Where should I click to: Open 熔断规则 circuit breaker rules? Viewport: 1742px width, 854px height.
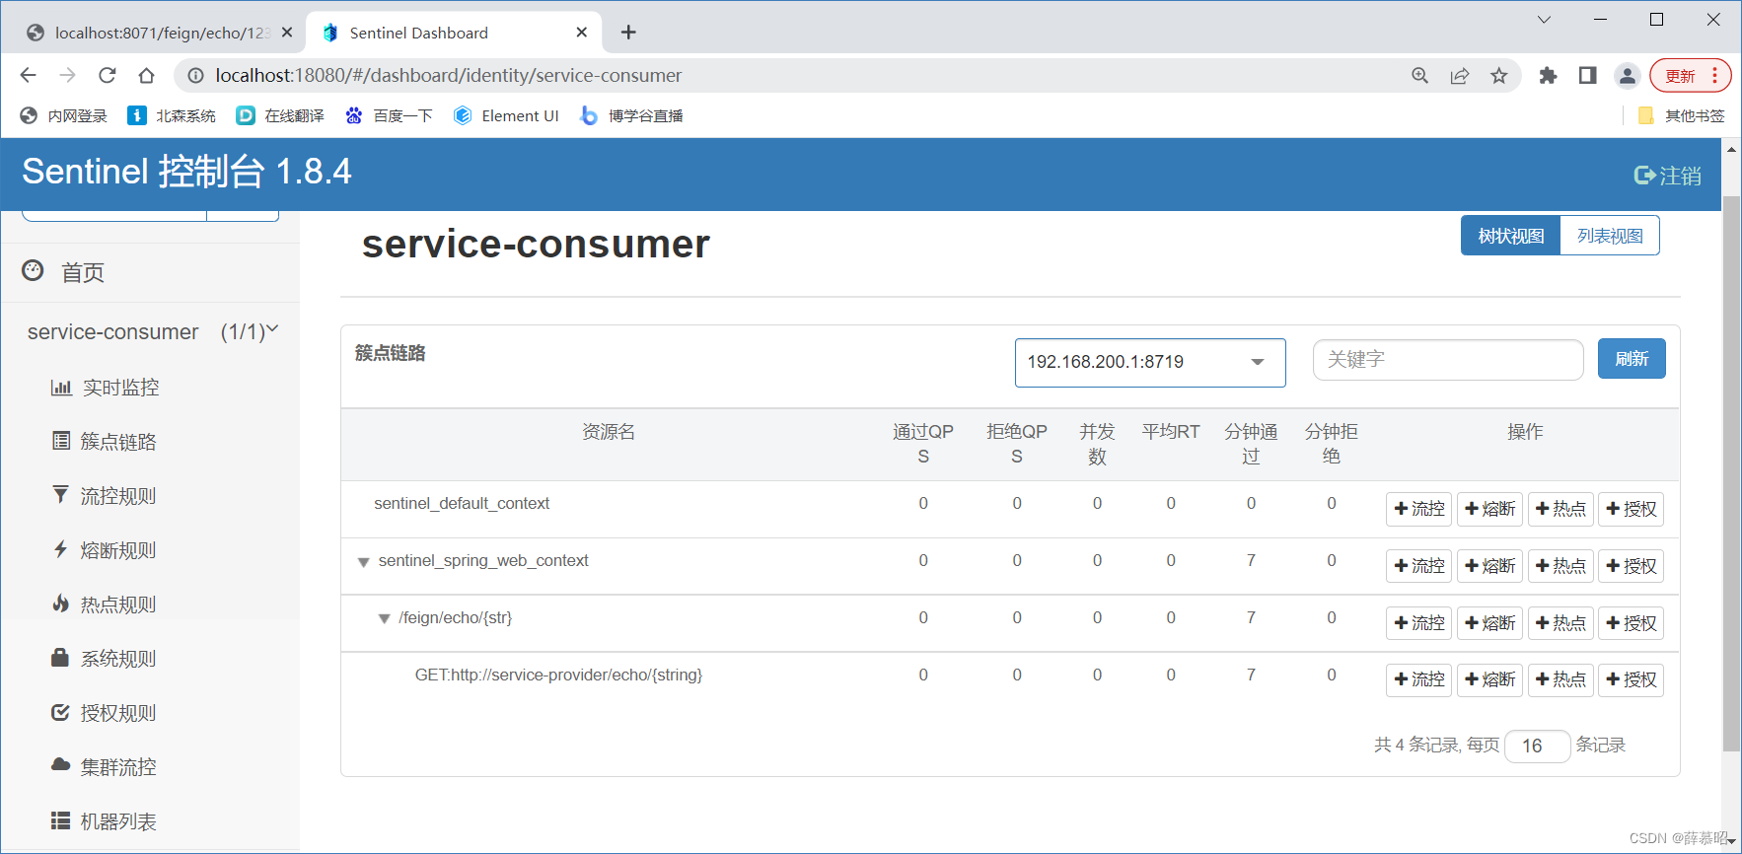(105, 550)
